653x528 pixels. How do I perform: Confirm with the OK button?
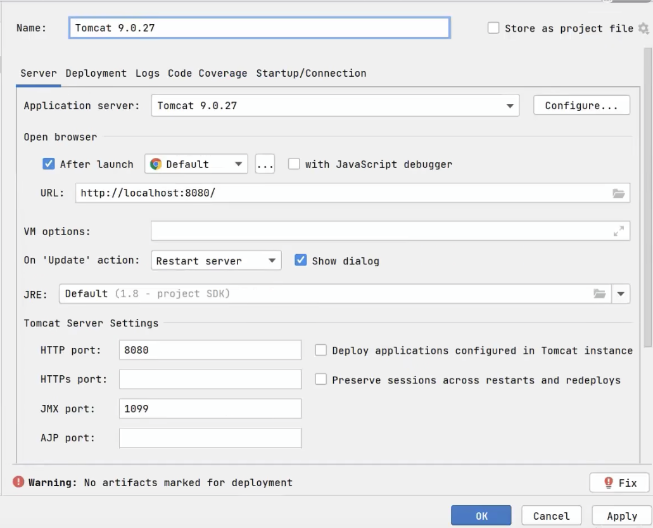tap(481, 515)
